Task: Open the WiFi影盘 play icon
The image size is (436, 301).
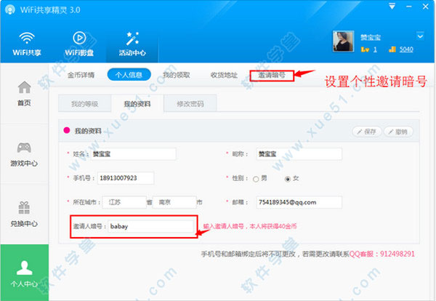Action: point(79,38)
